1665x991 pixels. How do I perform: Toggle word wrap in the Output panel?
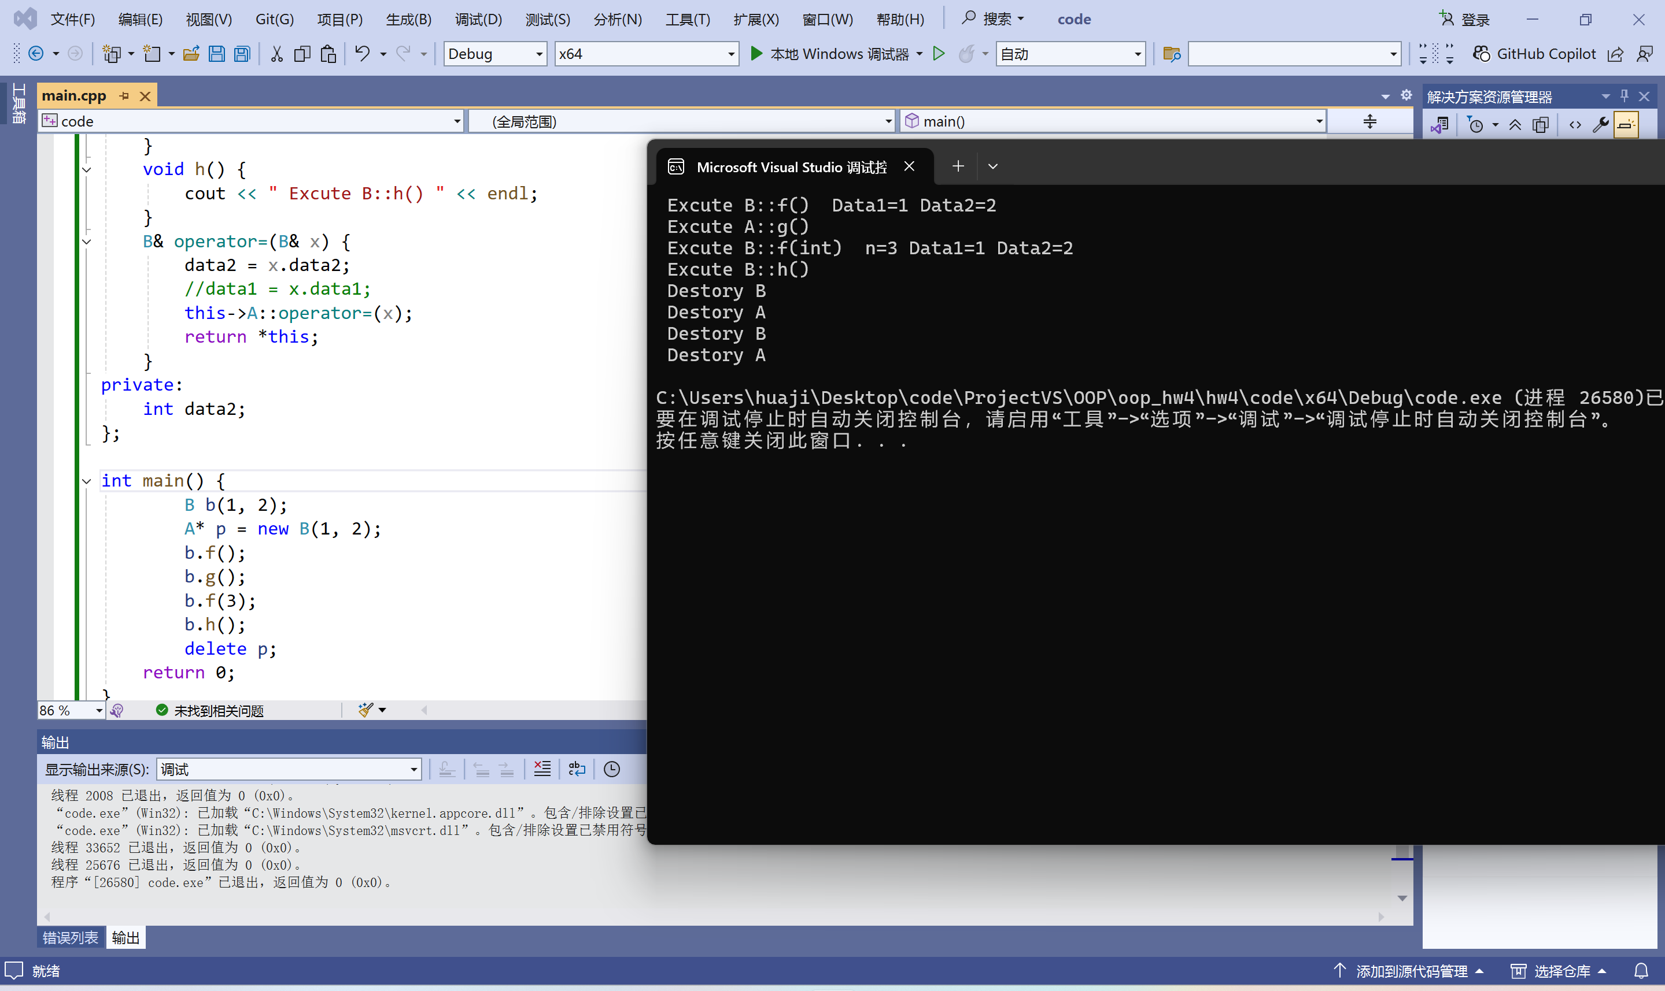[x=577, y=769]
